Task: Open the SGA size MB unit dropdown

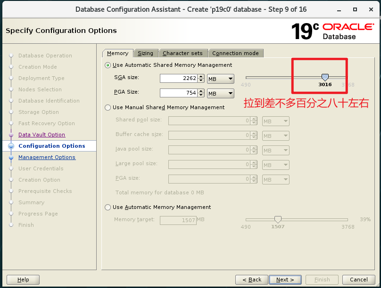Action: [x=221, y=79]
